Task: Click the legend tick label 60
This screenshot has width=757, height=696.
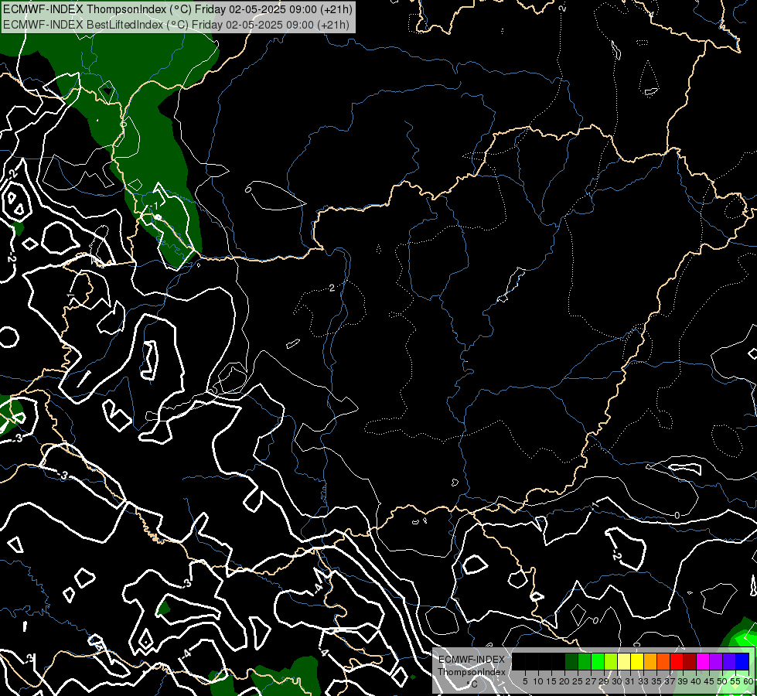Action: [748, 681]
